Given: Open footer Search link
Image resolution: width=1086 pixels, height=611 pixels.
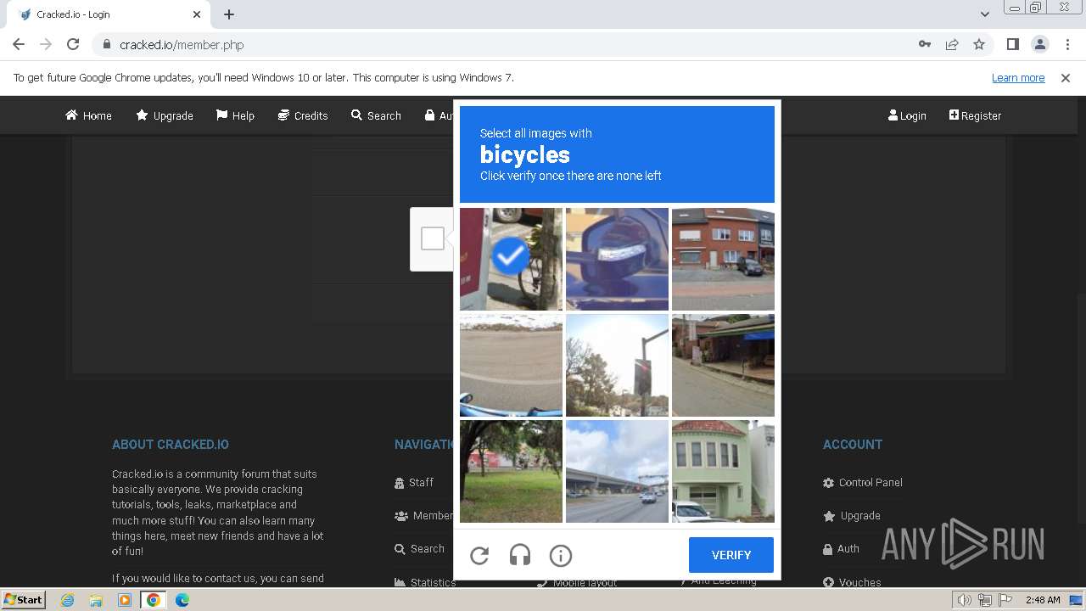Looking at the screenshot, I should (x=419, y=549).
